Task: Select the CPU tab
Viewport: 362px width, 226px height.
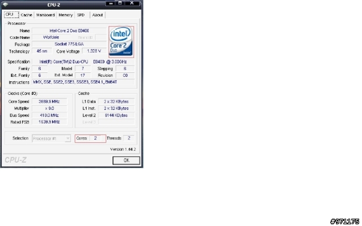Action: tap(11, 15)
